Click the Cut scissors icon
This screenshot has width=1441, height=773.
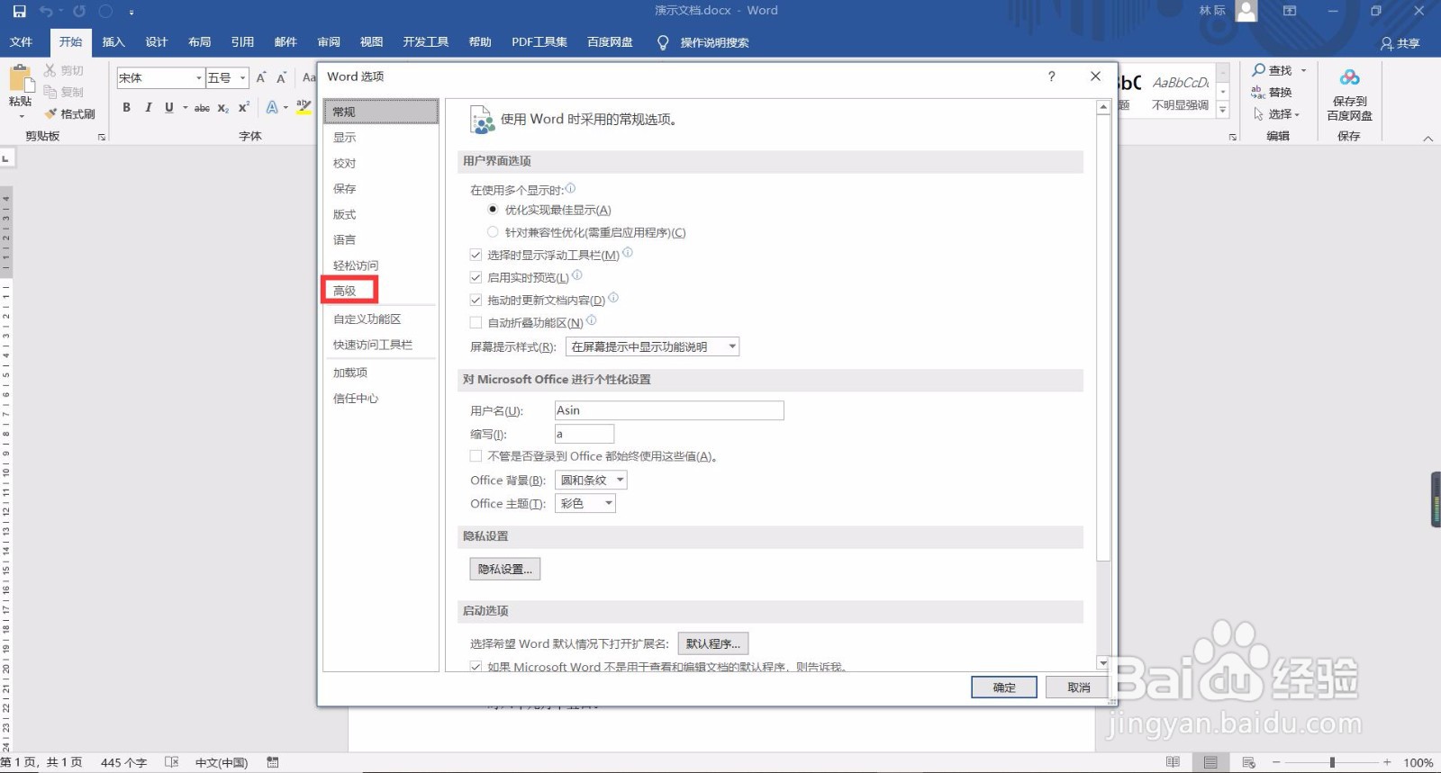coord(50,70)
